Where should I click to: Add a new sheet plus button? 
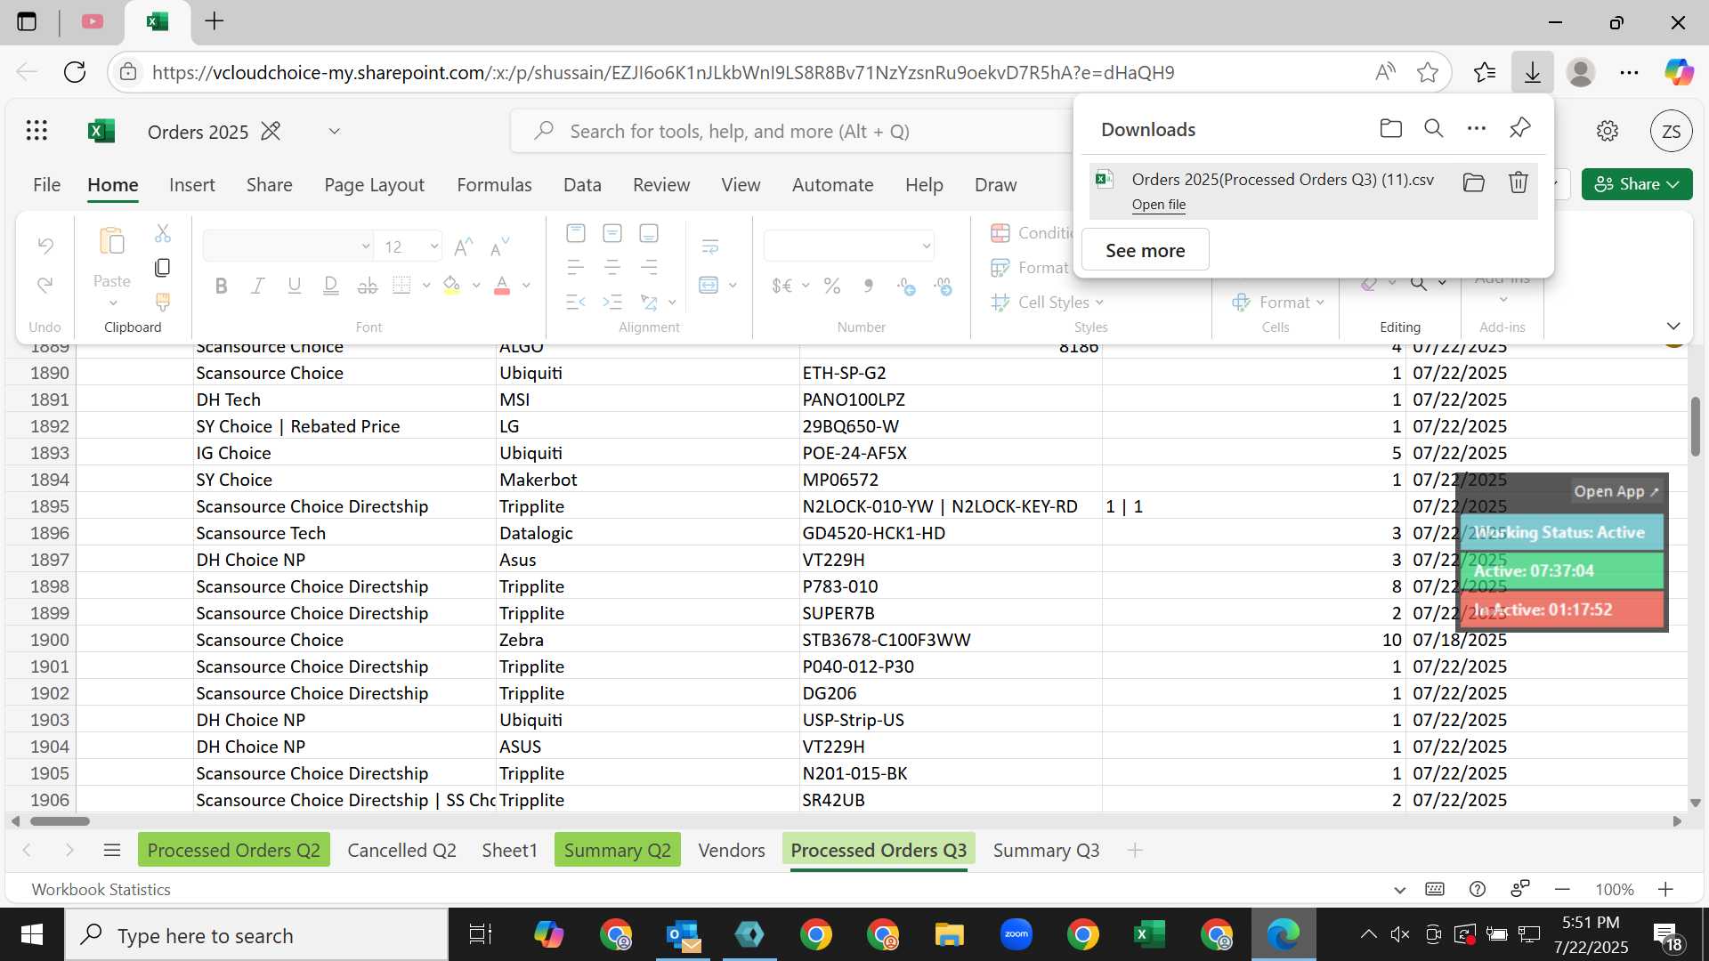(1135, 851)
